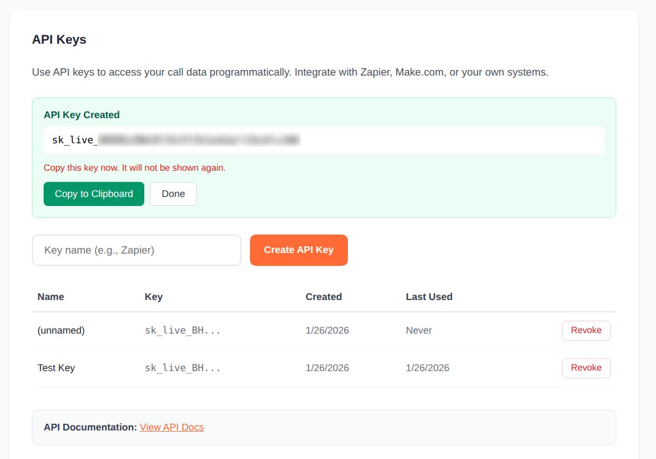Viewport: 656px width, 459px height.
Task: Click the Last Used column header
Action: tap(429, 297)
